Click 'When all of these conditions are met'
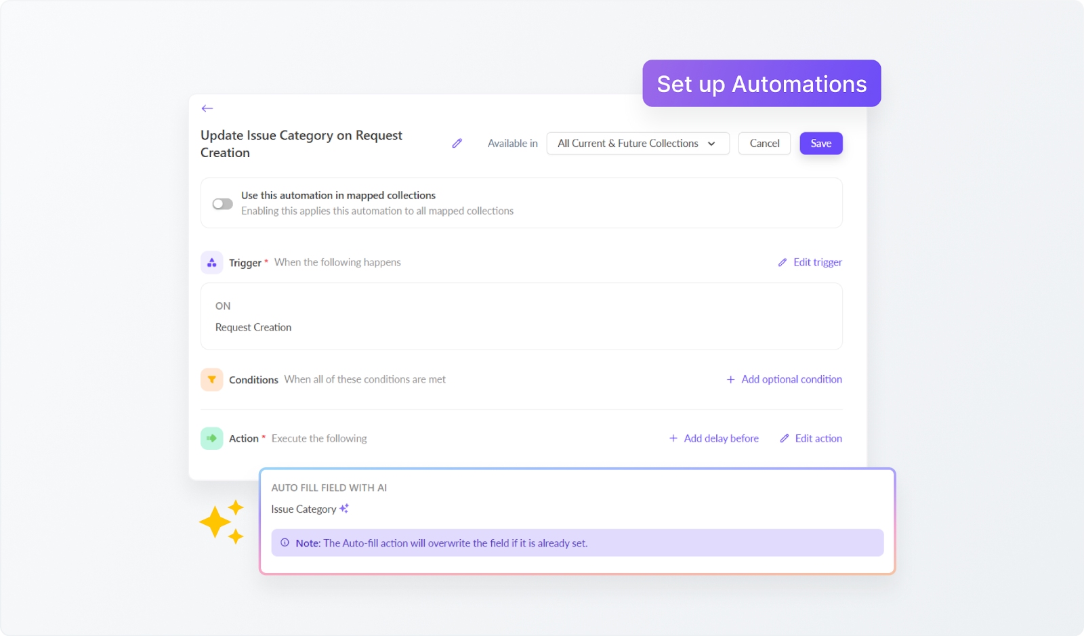 tap(365, 379)
